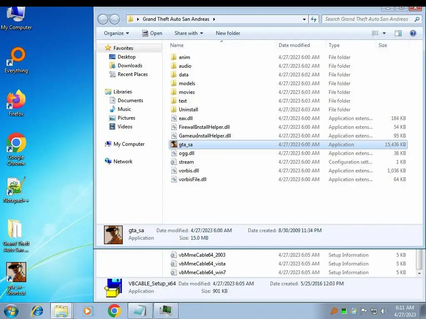Open the Explorer help icon

pyautogui.click(x=413, y=33)
